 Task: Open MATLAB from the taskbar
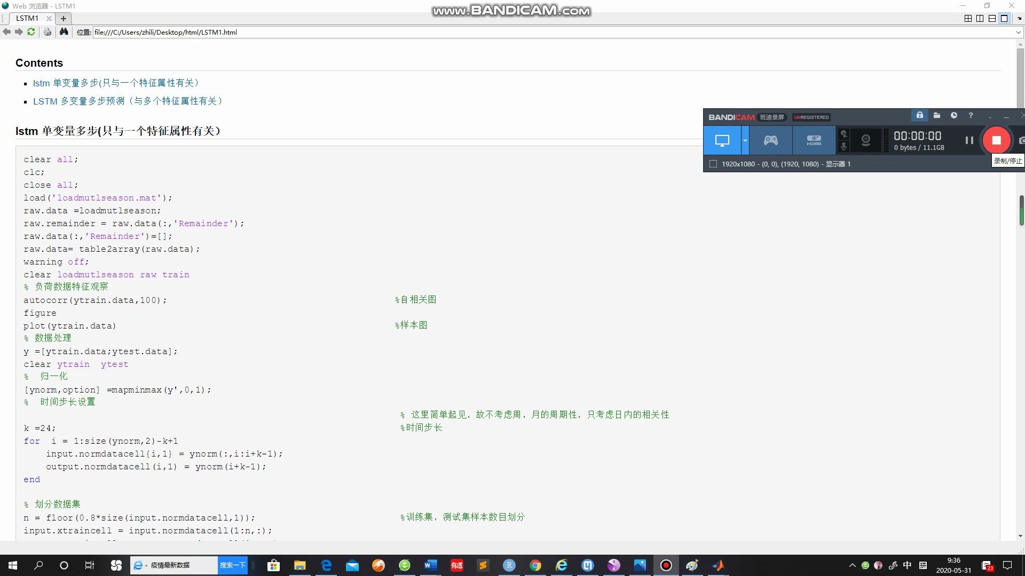pos(718,565)
